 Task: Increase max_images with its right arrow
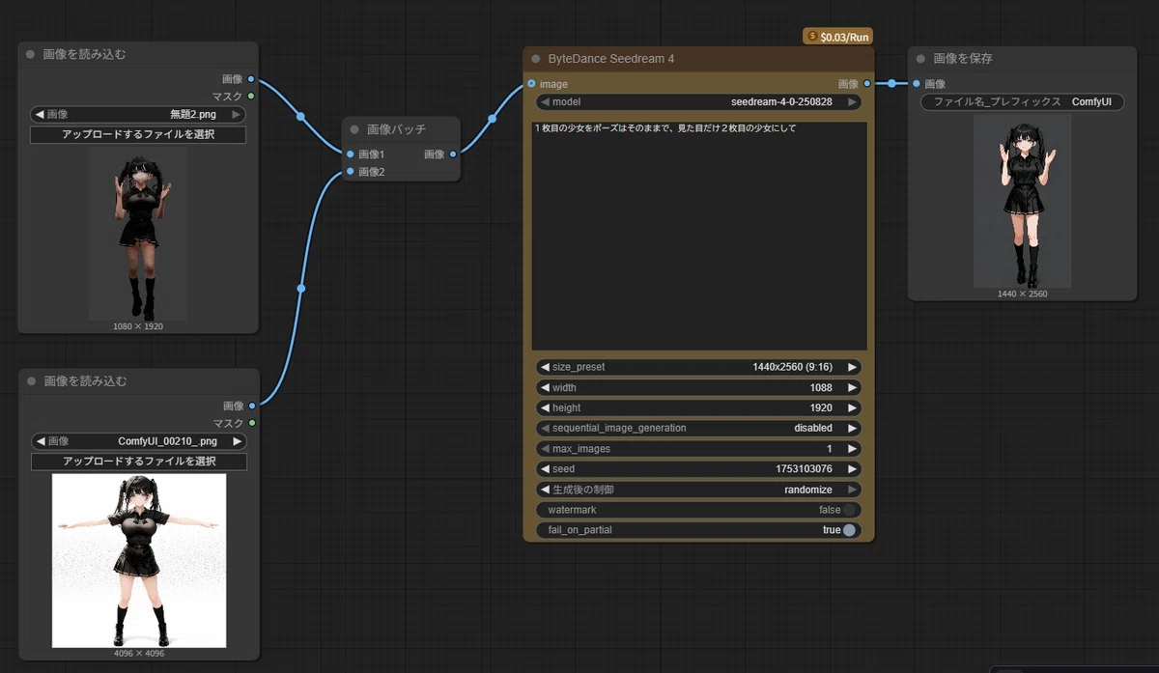tap(852, 449)
